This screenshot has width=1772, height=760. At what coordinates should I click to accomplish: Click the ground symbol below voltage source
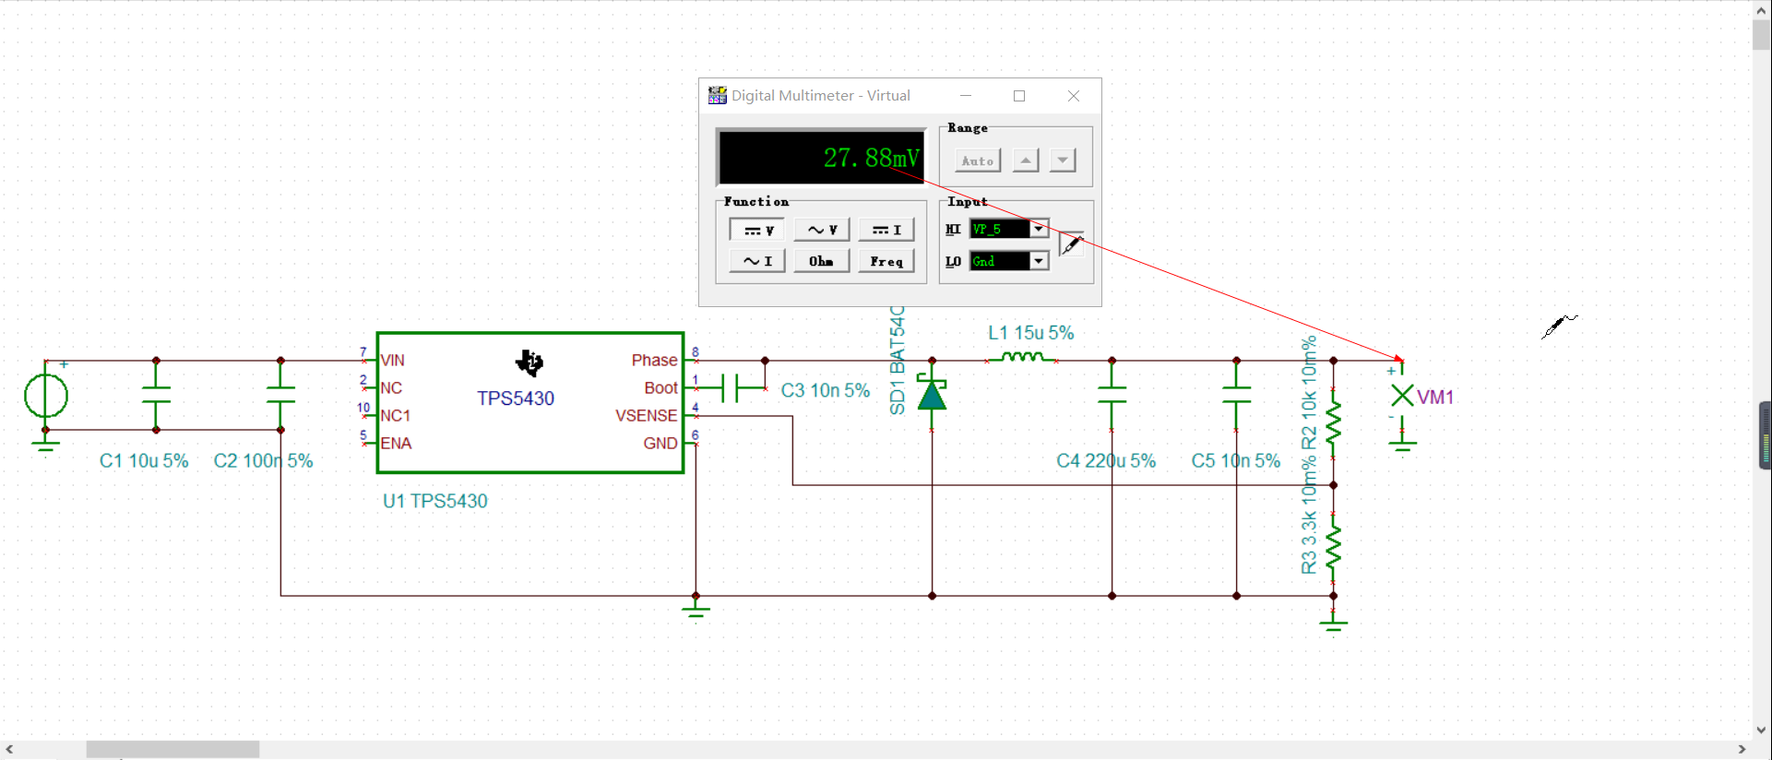click(45, 445)
